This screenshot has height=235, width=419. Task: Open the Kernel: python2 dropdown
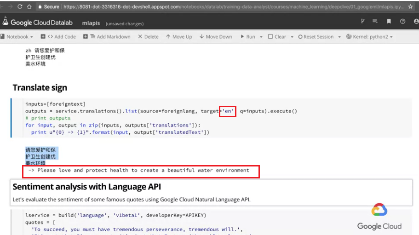[x=370, y=37]
